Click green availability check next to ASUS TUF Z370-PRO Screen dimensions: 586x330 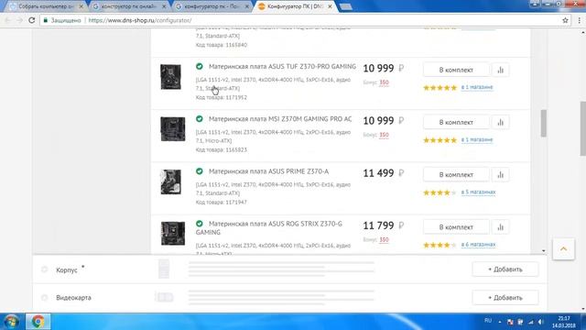(x=200, y=66)
